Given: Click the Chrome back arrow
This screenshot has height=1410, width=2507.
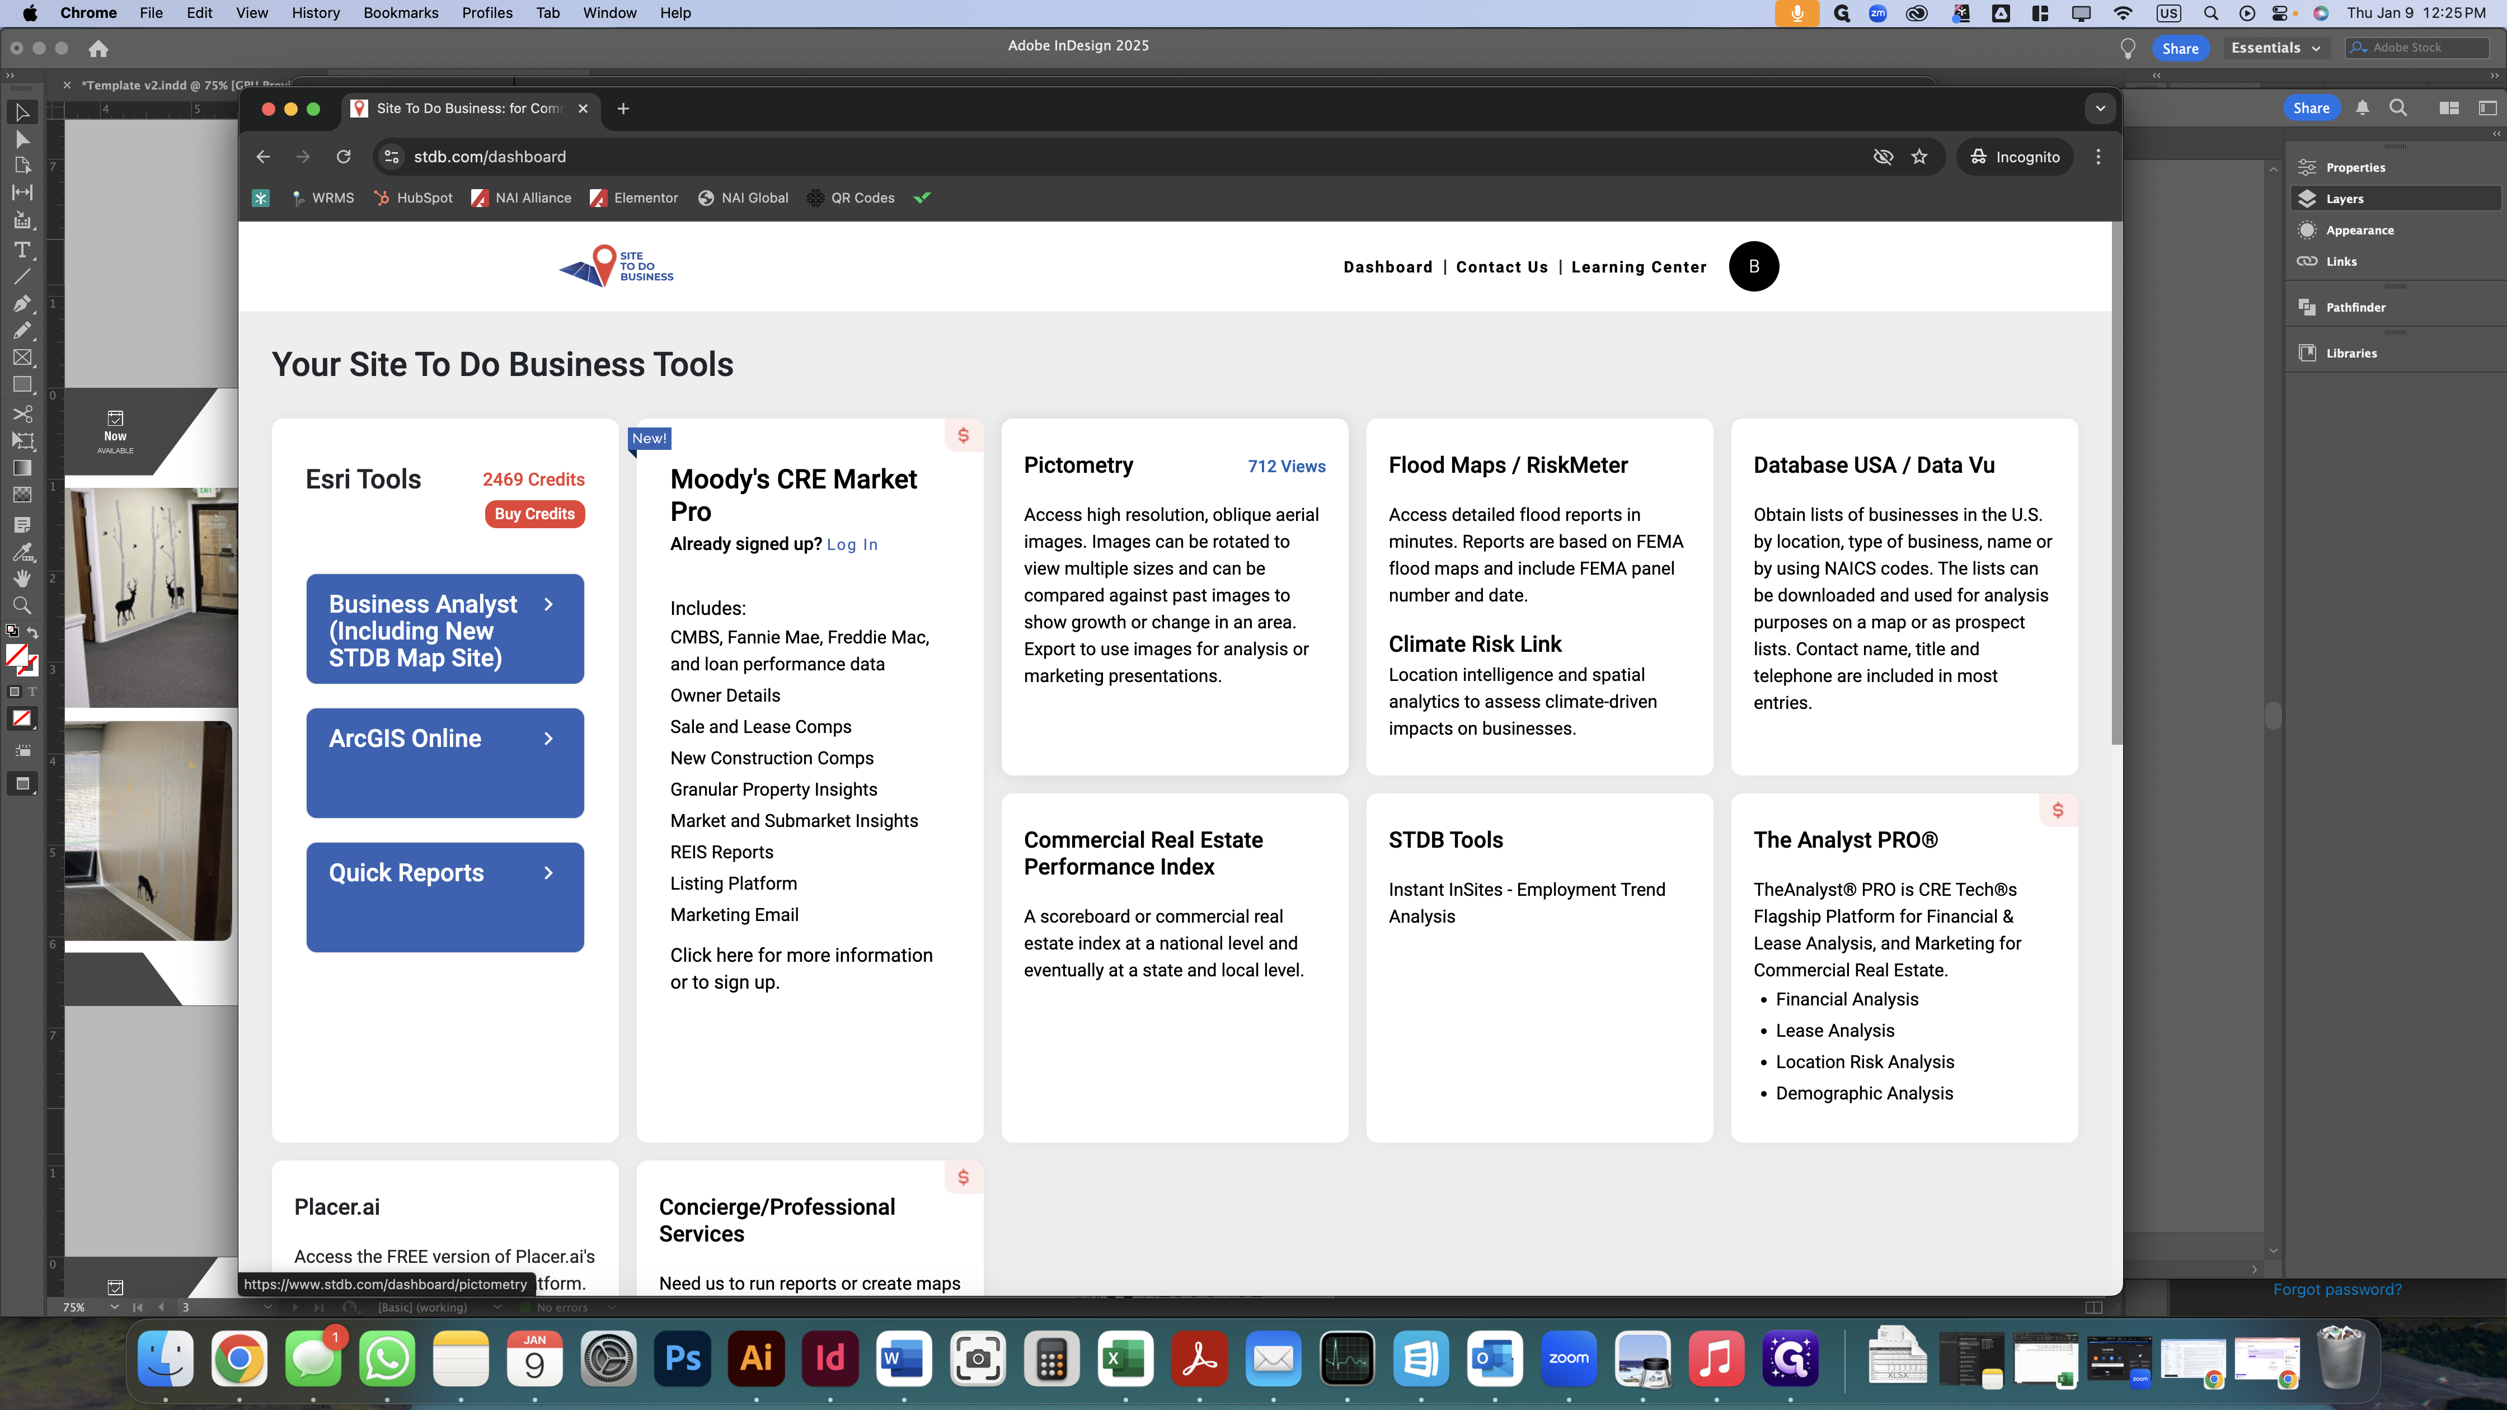Looking at the screenshot, I should click(263, 157).
